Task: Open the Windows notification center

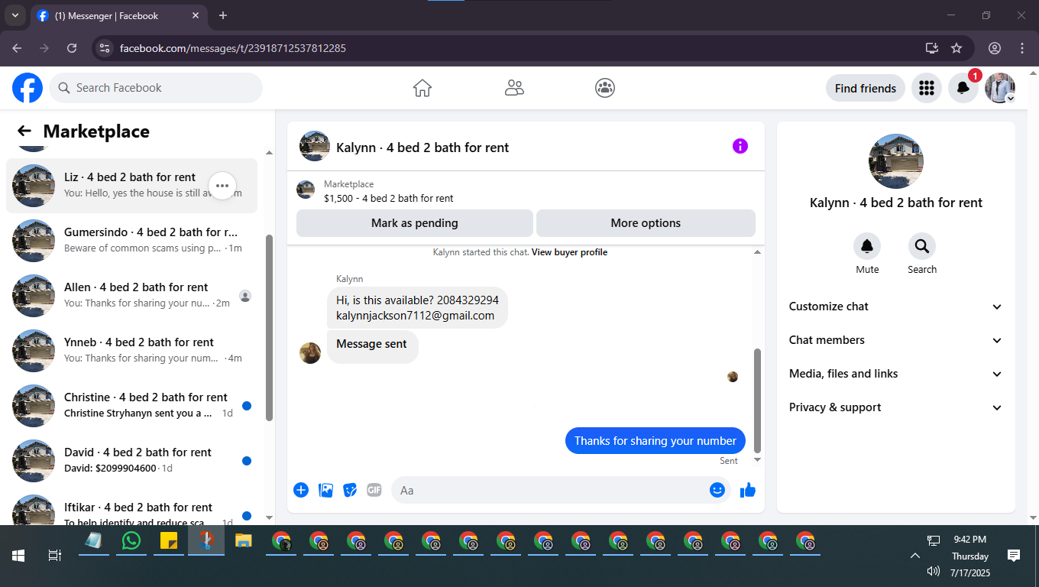Action: [1014, 556]
